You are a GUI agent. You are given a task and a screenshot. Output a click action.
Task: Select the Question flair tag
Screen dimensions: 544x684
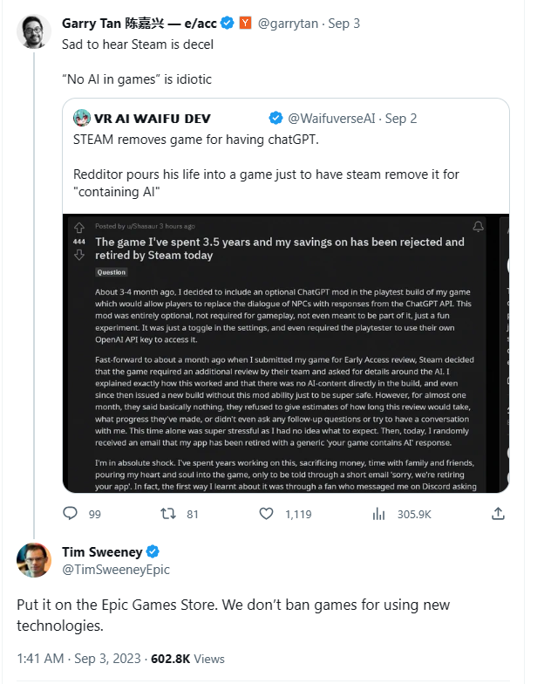coord(112,272)
